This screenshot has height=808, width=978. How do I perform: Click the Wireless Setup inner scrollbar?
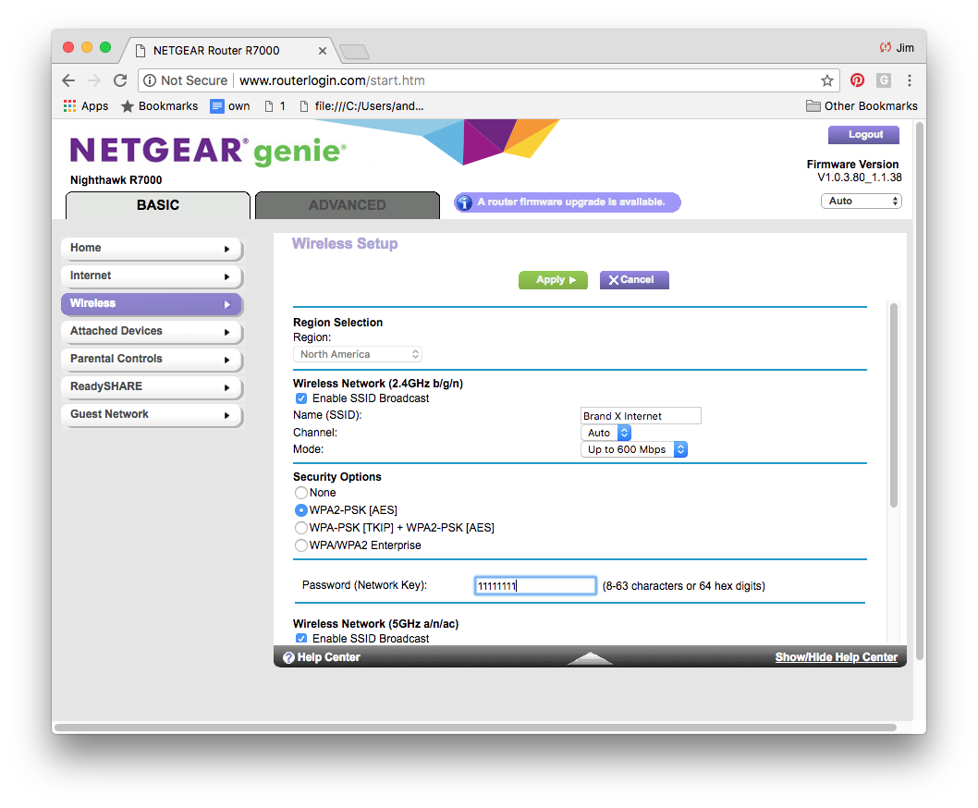[x=894, y=406]
